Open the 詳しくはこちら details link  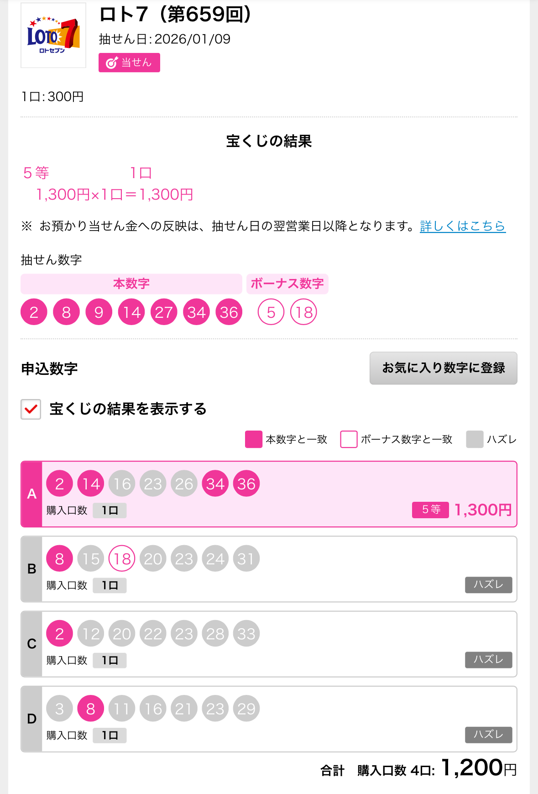(462, 226)
